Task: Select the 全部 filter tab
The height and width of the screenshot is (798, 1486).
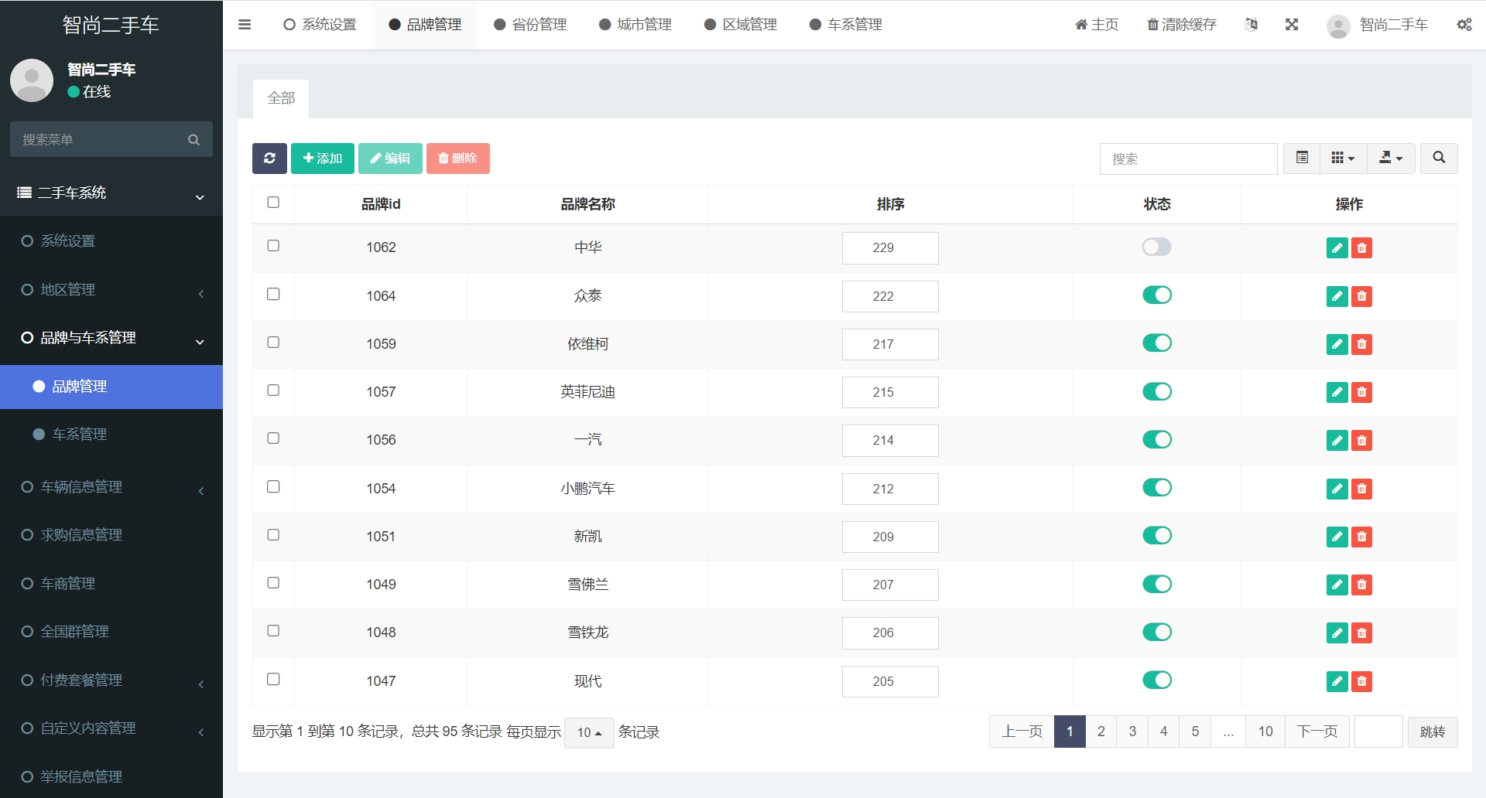Action: pos(281,98)
